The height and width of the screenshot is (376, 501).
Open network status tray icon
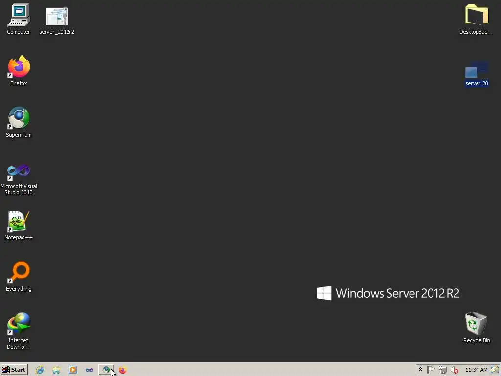tap(442, 370)
